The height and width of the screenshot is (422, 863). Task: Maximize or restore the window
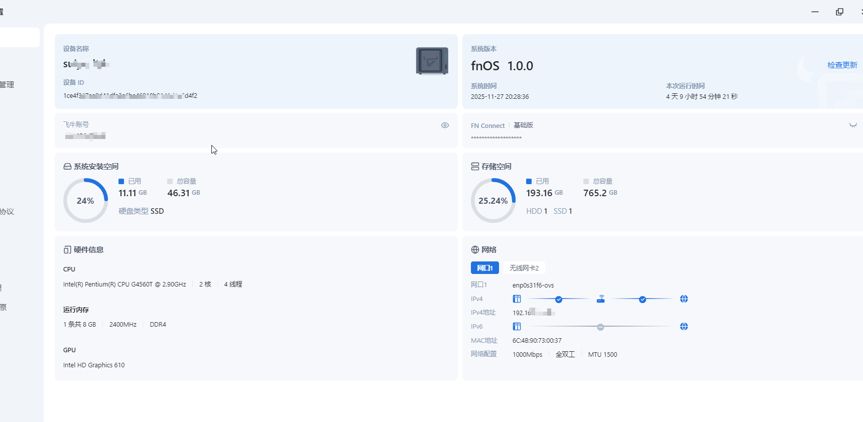(x=839, y=12)
